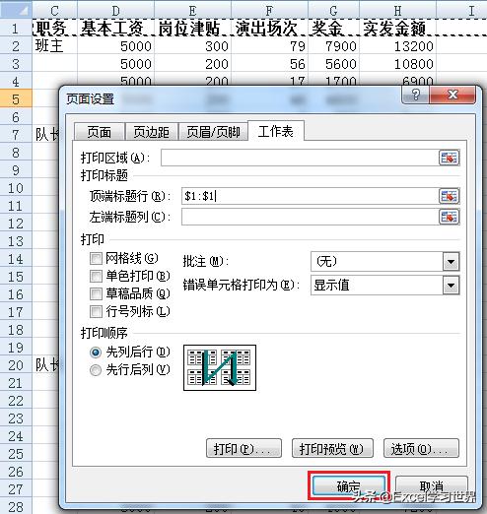487x514 pixels.
Task: Close the 页面设置 dialog with X
Action: click(x=452, y=96)
